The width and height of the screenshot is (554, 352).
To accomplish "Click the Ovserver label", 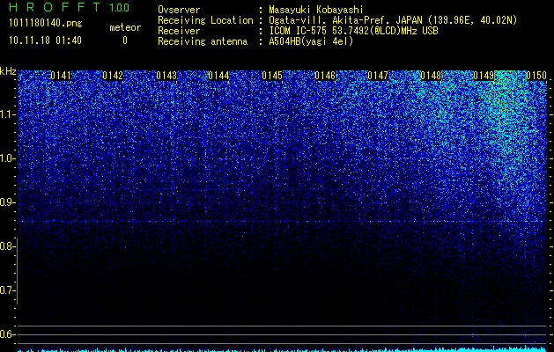I will point(179,10).
